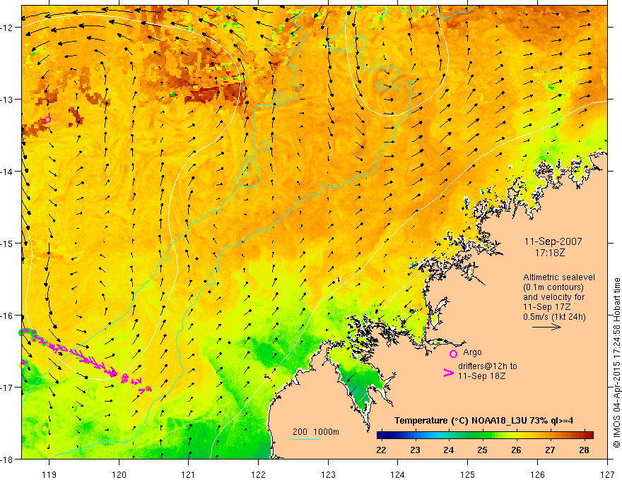Click the colorbar tick label '24'
The width and height of the screenshot is (622, 480).
pyautogui.click(x=449, y=450)
